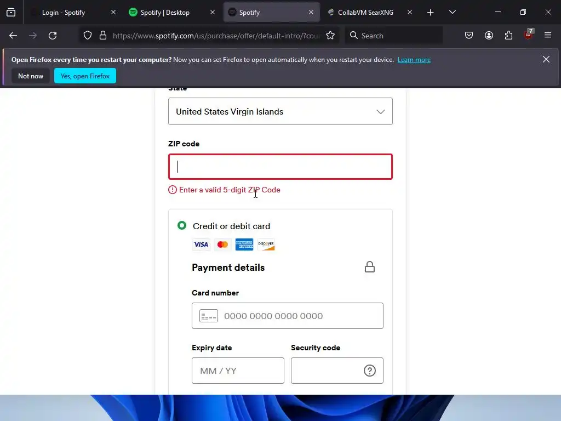Image resolution: width=561 pixels, height=421 pixels.
Task: Bookmark this page with the star icon
Action: pos(330,36)
